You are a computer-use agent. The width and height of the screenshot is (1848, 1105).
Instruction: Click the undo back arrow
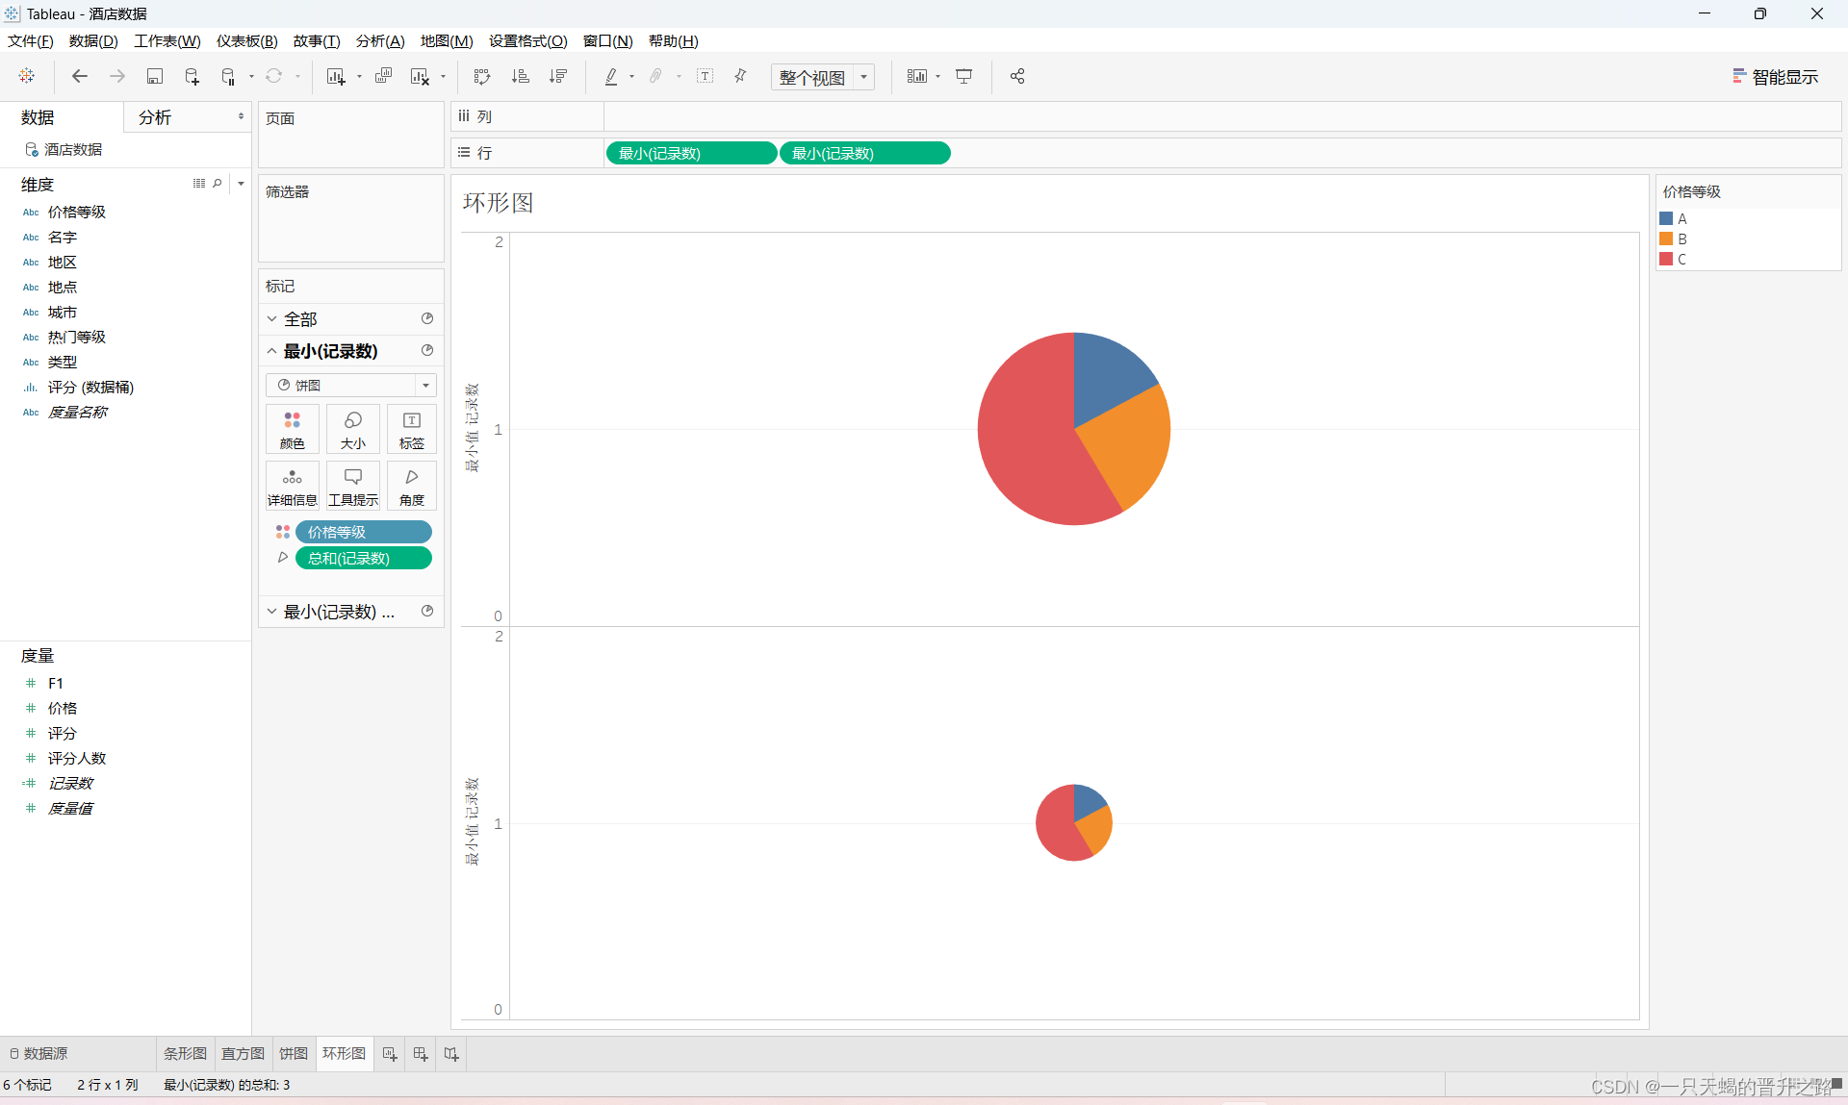pyautogui.click(x=80, y=76)
